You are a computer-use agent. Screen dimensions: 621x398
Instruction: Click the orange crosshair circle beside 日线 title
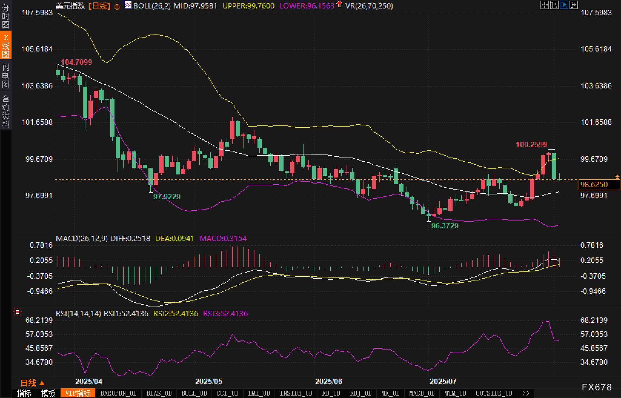click(117, 7)
